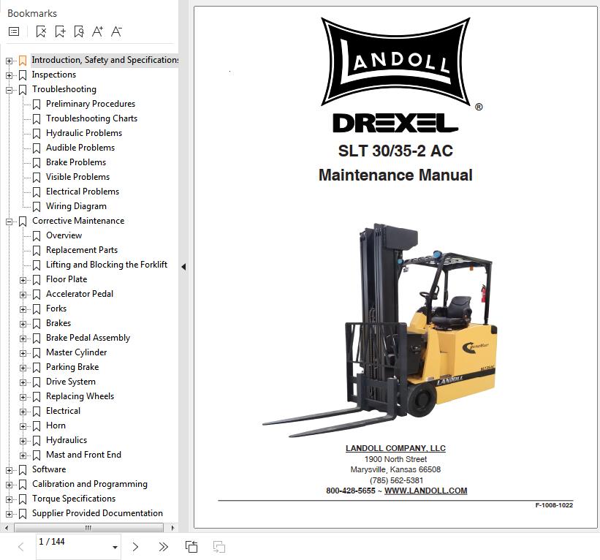Click the find bookmark icon
600x560 pixels.
pyautogui.click(x=79, y=31)
